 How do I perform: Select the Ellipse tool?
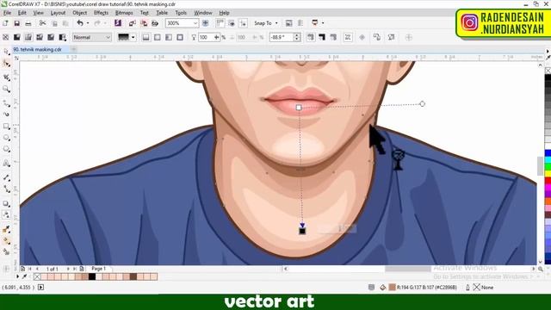click(x=6, y=138)
